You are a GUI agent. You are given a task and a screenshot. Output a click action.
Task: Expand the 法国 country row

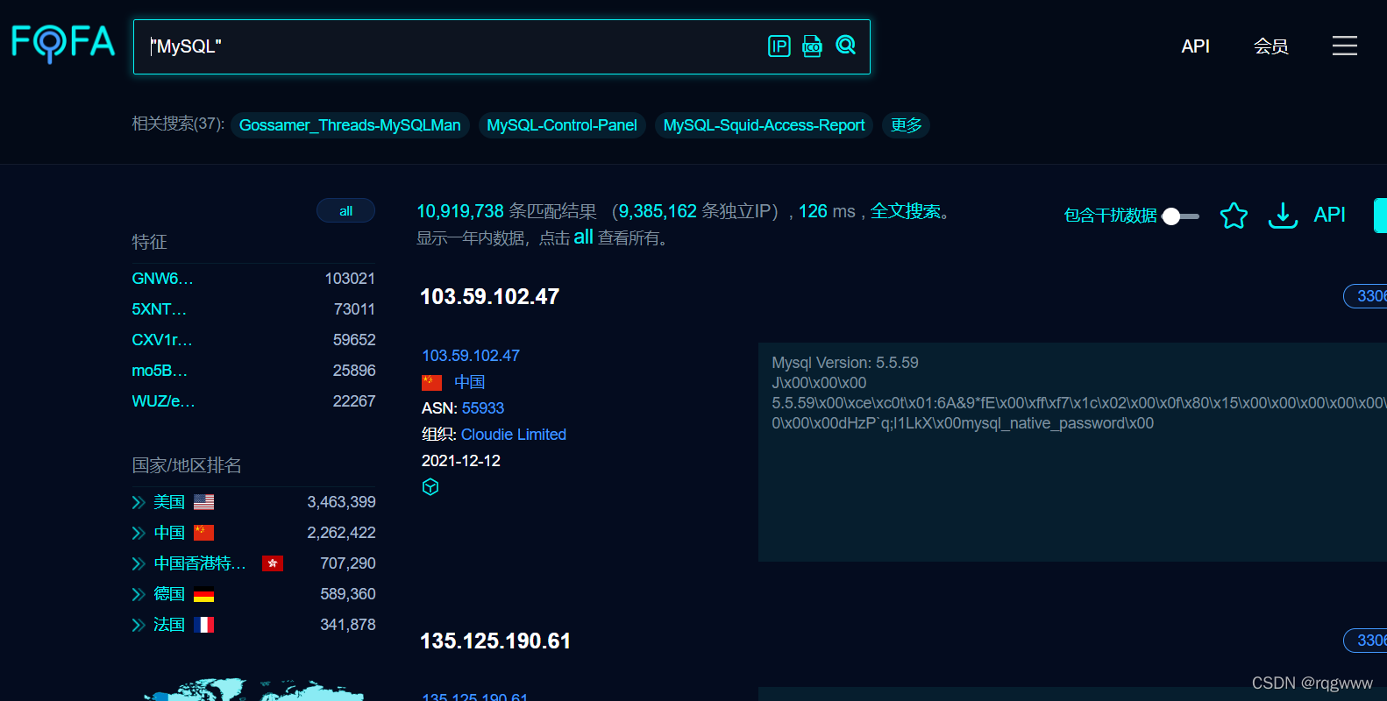139,625
